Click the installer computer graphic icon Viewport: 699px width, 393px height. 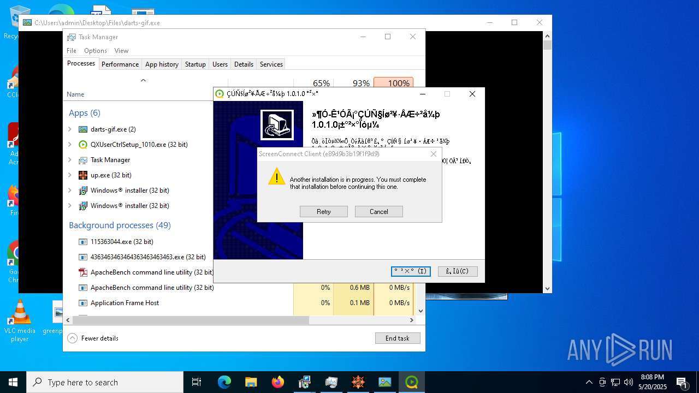click(277, 125)
